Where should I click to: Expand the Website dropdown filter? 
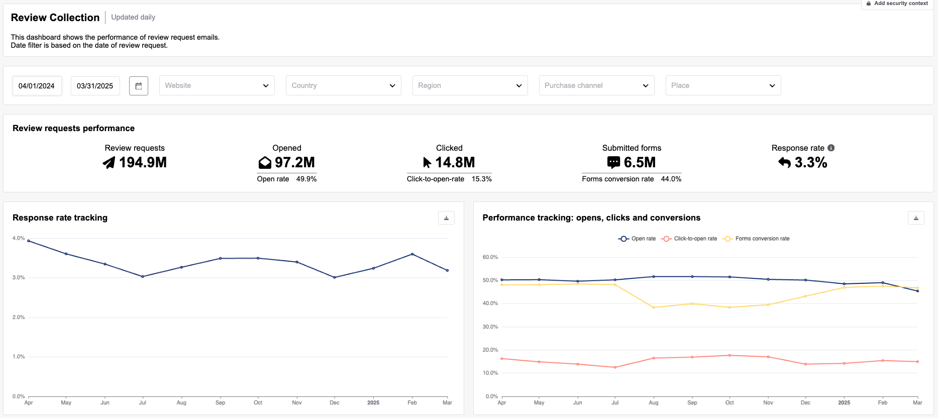pos(217,85)
